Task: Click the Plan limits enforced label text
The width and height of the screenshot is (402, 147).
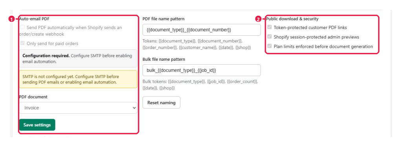Action: [x=323, y=47]
